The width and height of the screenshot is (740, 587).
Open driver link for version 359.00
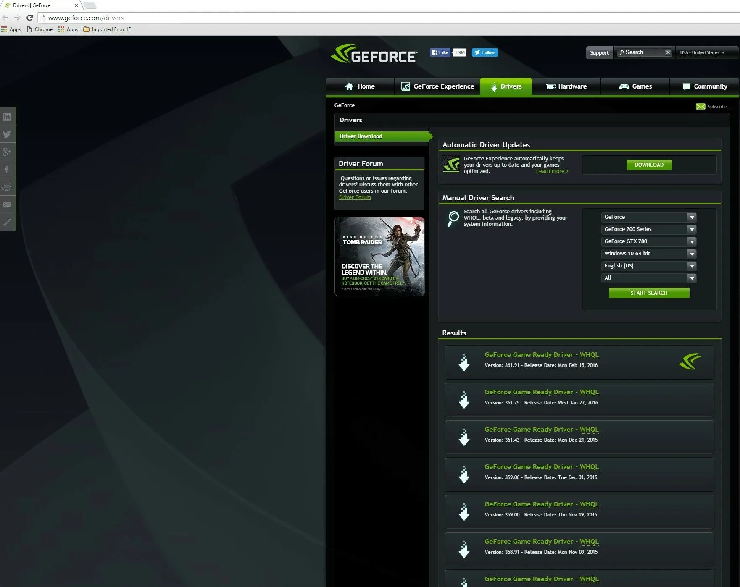542,504
